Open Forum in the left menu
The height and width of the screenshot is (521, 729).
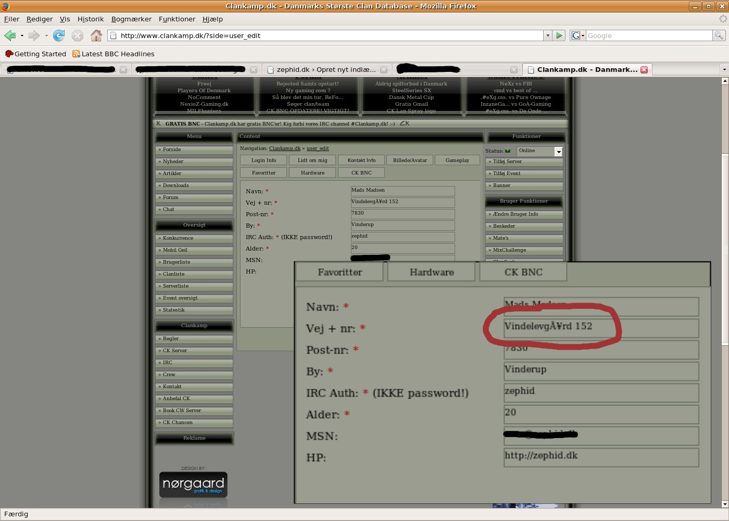194,198
